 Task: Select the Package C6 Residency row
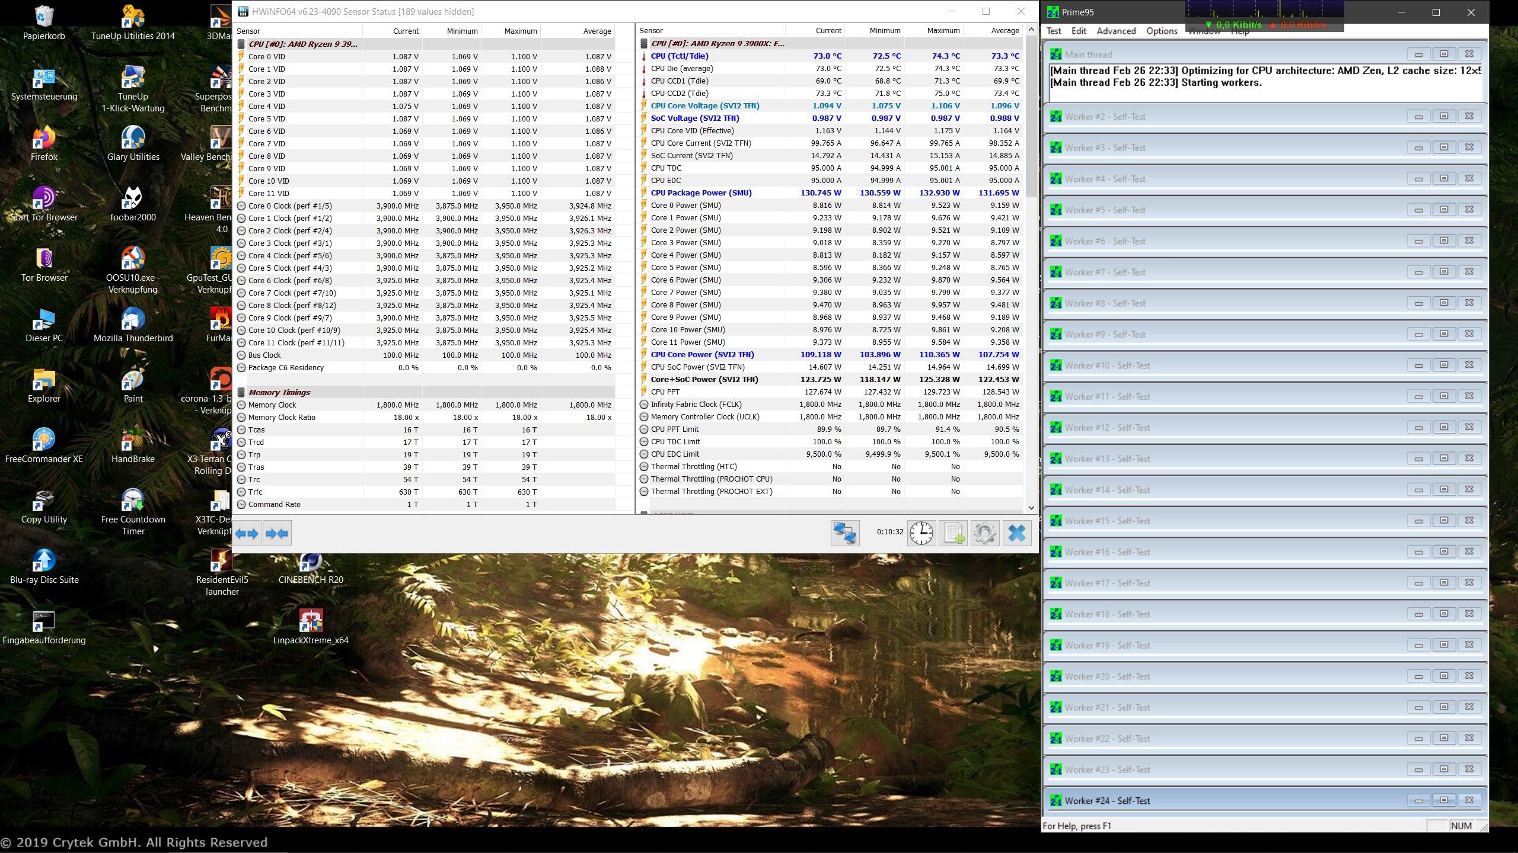pyautogui.click(x=425, y=367)
